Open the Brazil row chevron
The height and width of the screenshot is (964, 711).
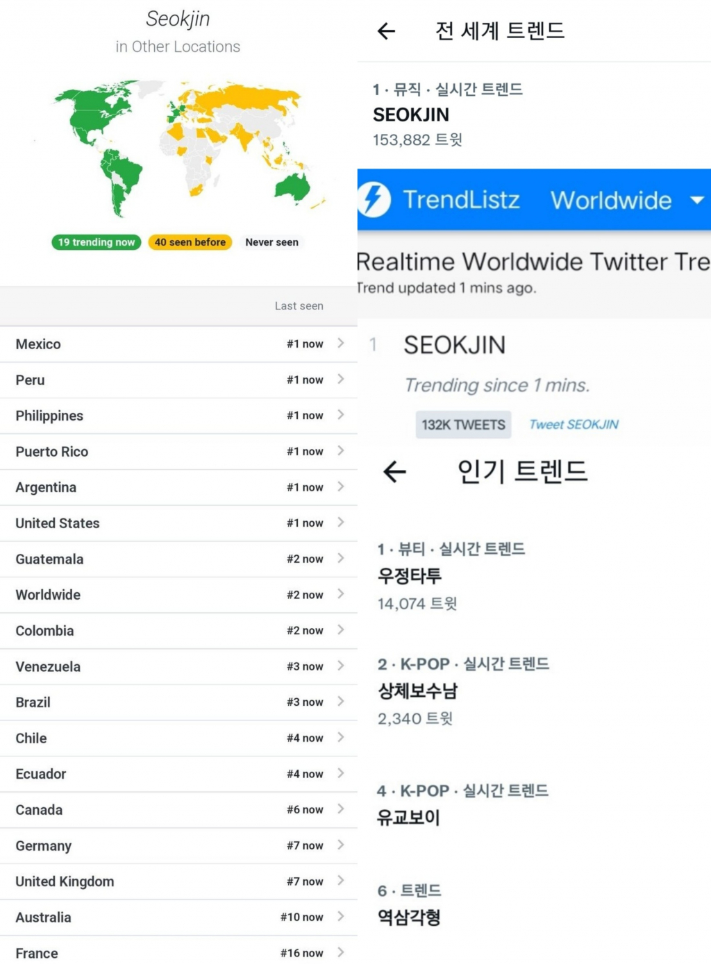coord(341,701)
